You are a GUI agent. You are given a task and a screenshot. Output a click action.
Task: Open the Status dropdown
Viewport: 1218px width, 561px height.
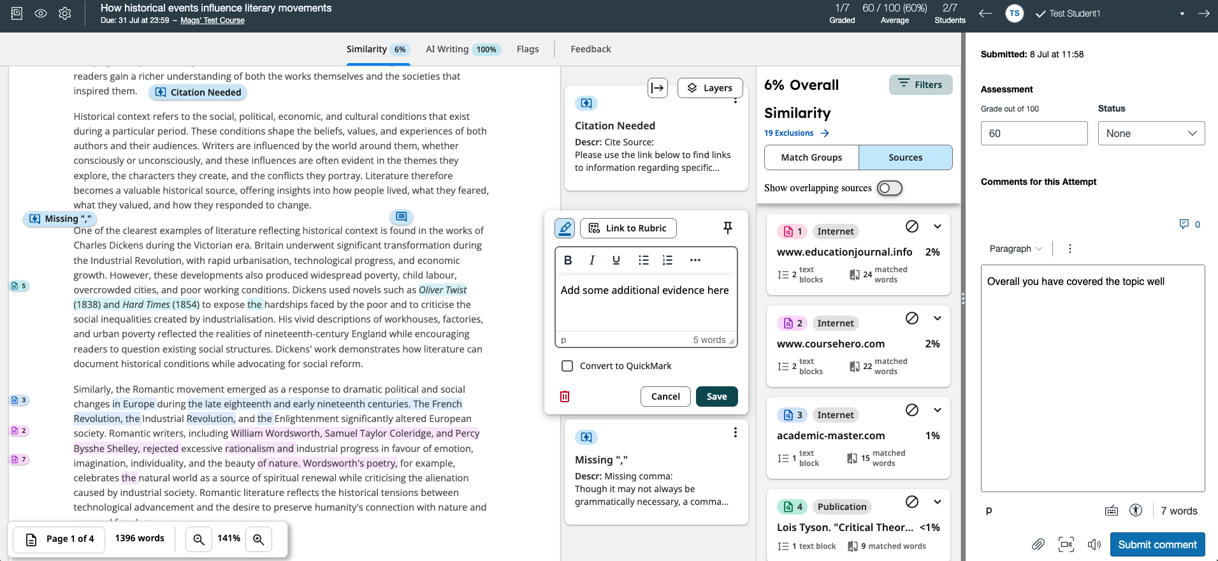[1151, 133]
